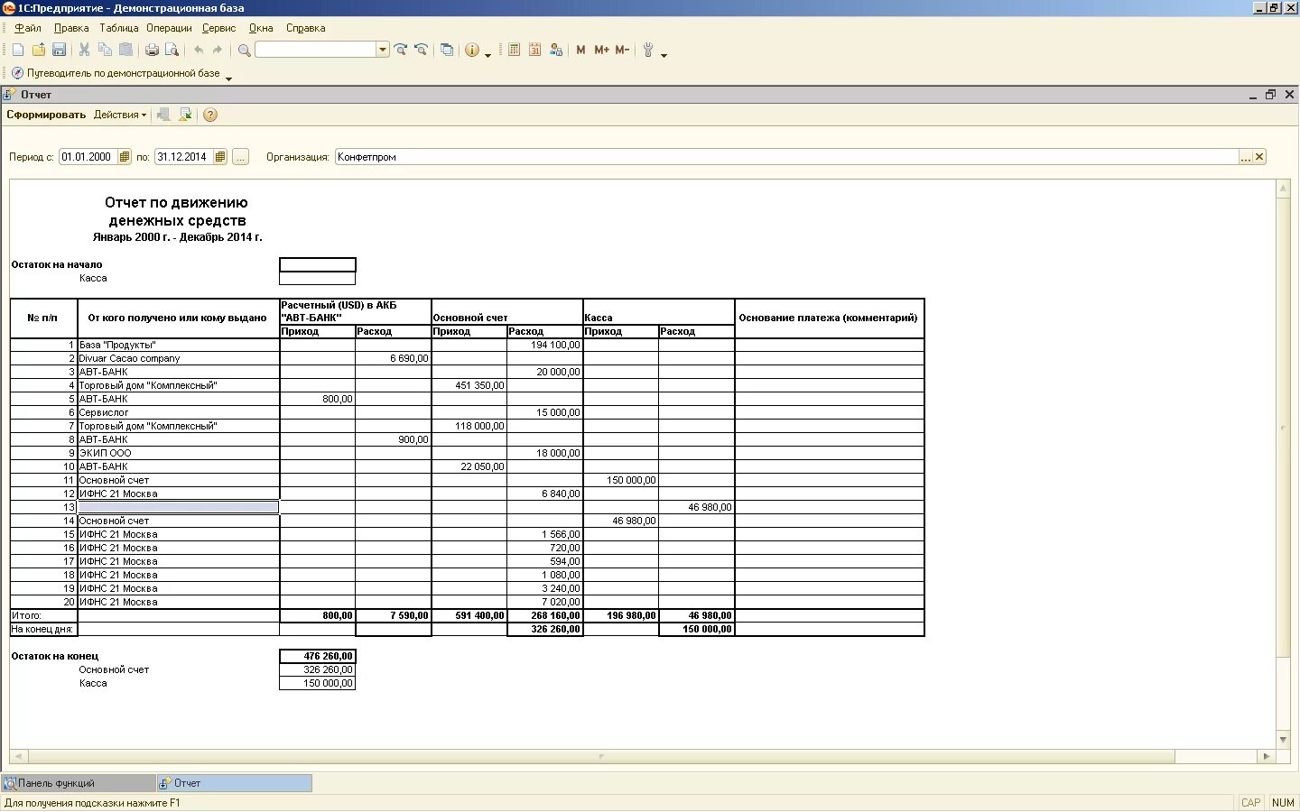The height and width of the screenshot is (812, 1300).
Task: Click the toolbar search text field
Action: pyautogui.click(x=316, y=51)
